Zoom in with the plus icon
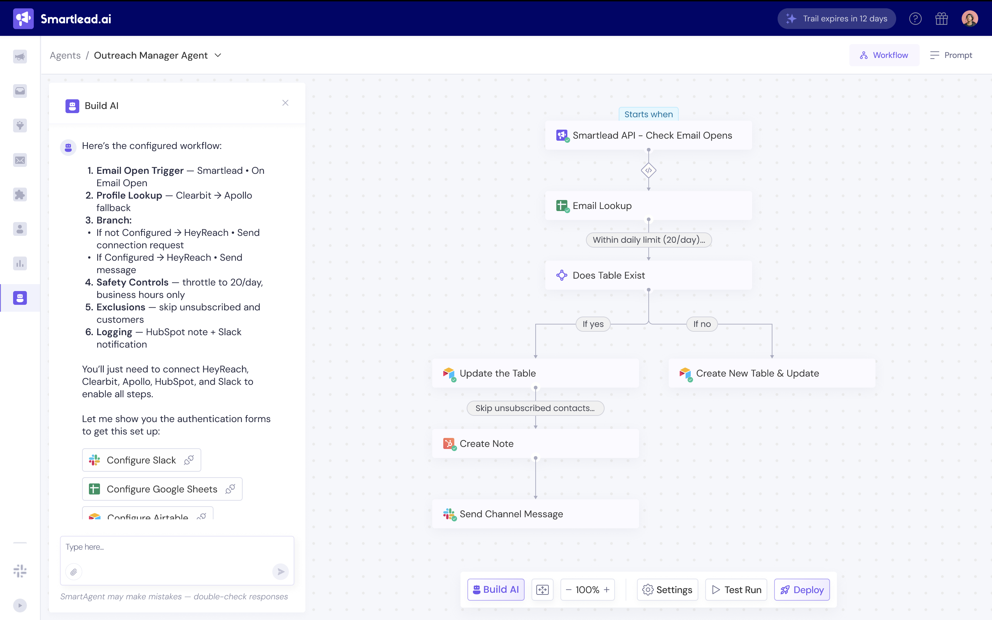Image resolution: width=992 pixels, height=620 pixels. click(607, 590)
